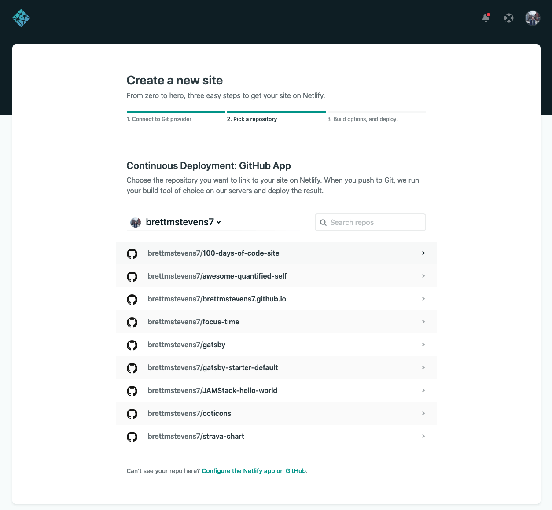Image resolution: width=552 pixels, height=510 pixels.
Task: Click the teal progress bar above step 2
Action: 276,112
